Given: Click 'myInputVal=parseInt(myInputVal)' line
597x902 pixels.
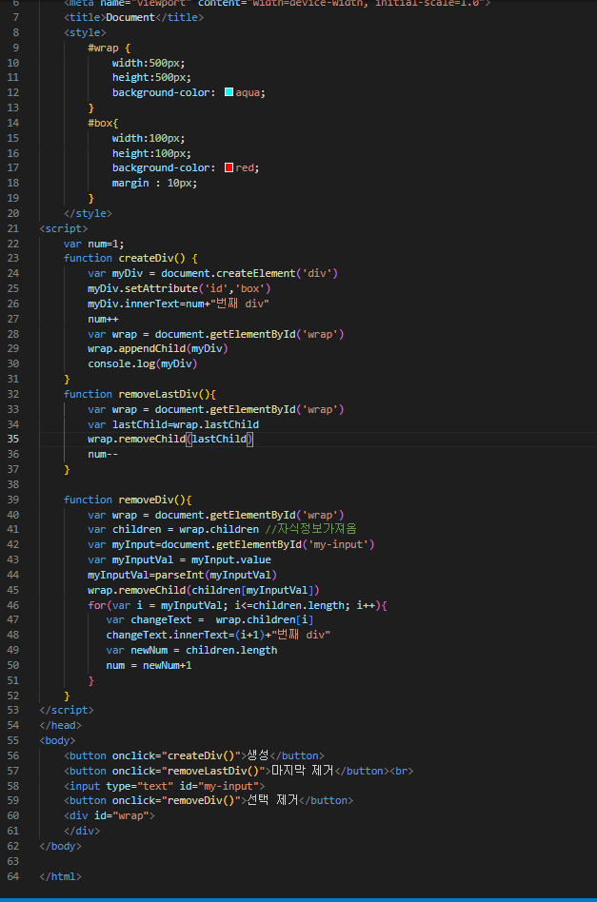Looking at the screenshot, I should pyautogui.click(x=182, y=575).
